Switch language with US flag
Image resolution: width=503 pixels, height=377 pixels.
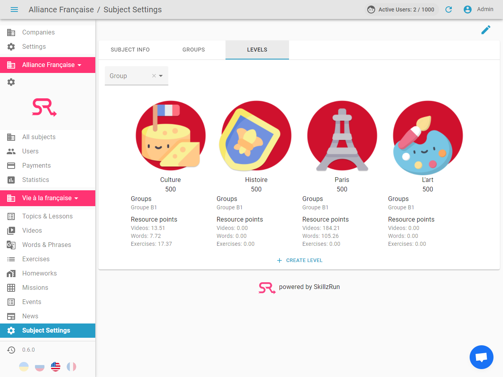(56, 367)
